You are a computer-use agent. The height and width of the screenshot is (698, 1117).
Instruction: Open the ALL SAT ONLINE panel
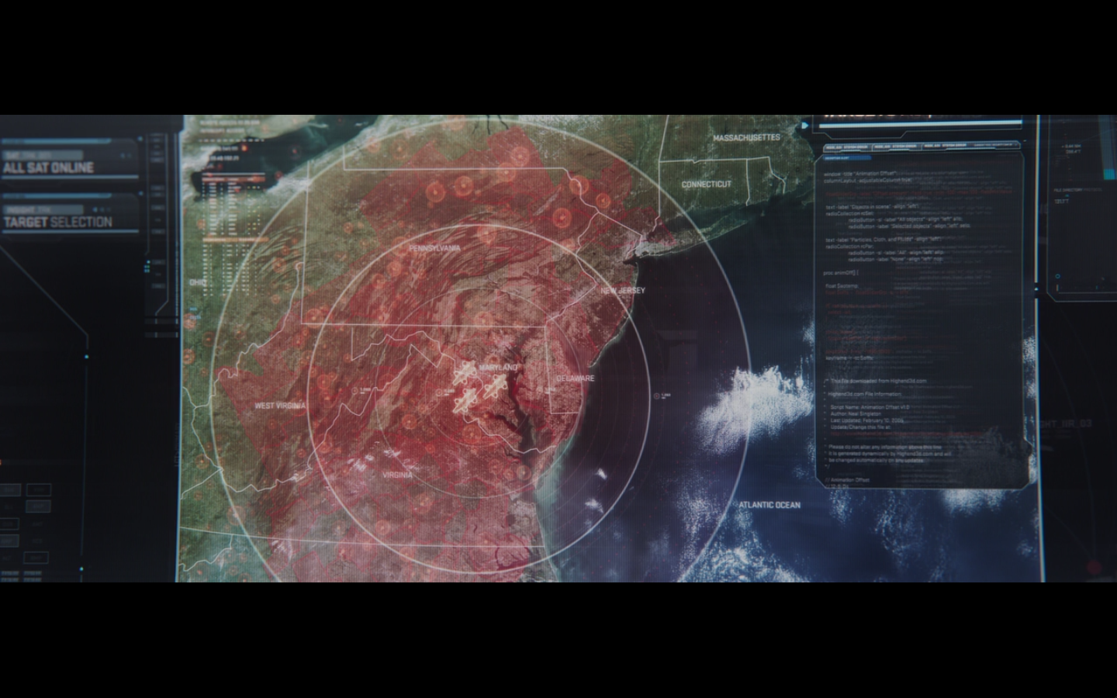(x=48, y=168)
